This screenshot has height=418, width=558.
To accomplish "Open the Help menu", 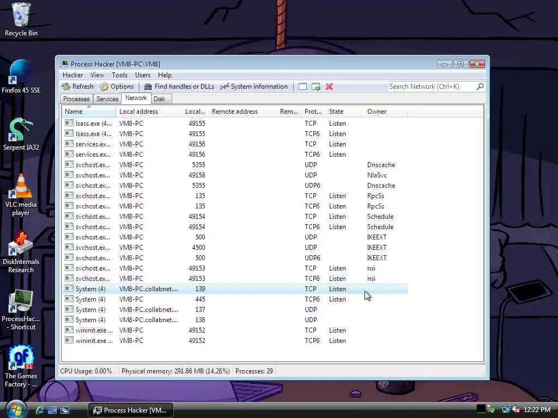I will (165, 75).
